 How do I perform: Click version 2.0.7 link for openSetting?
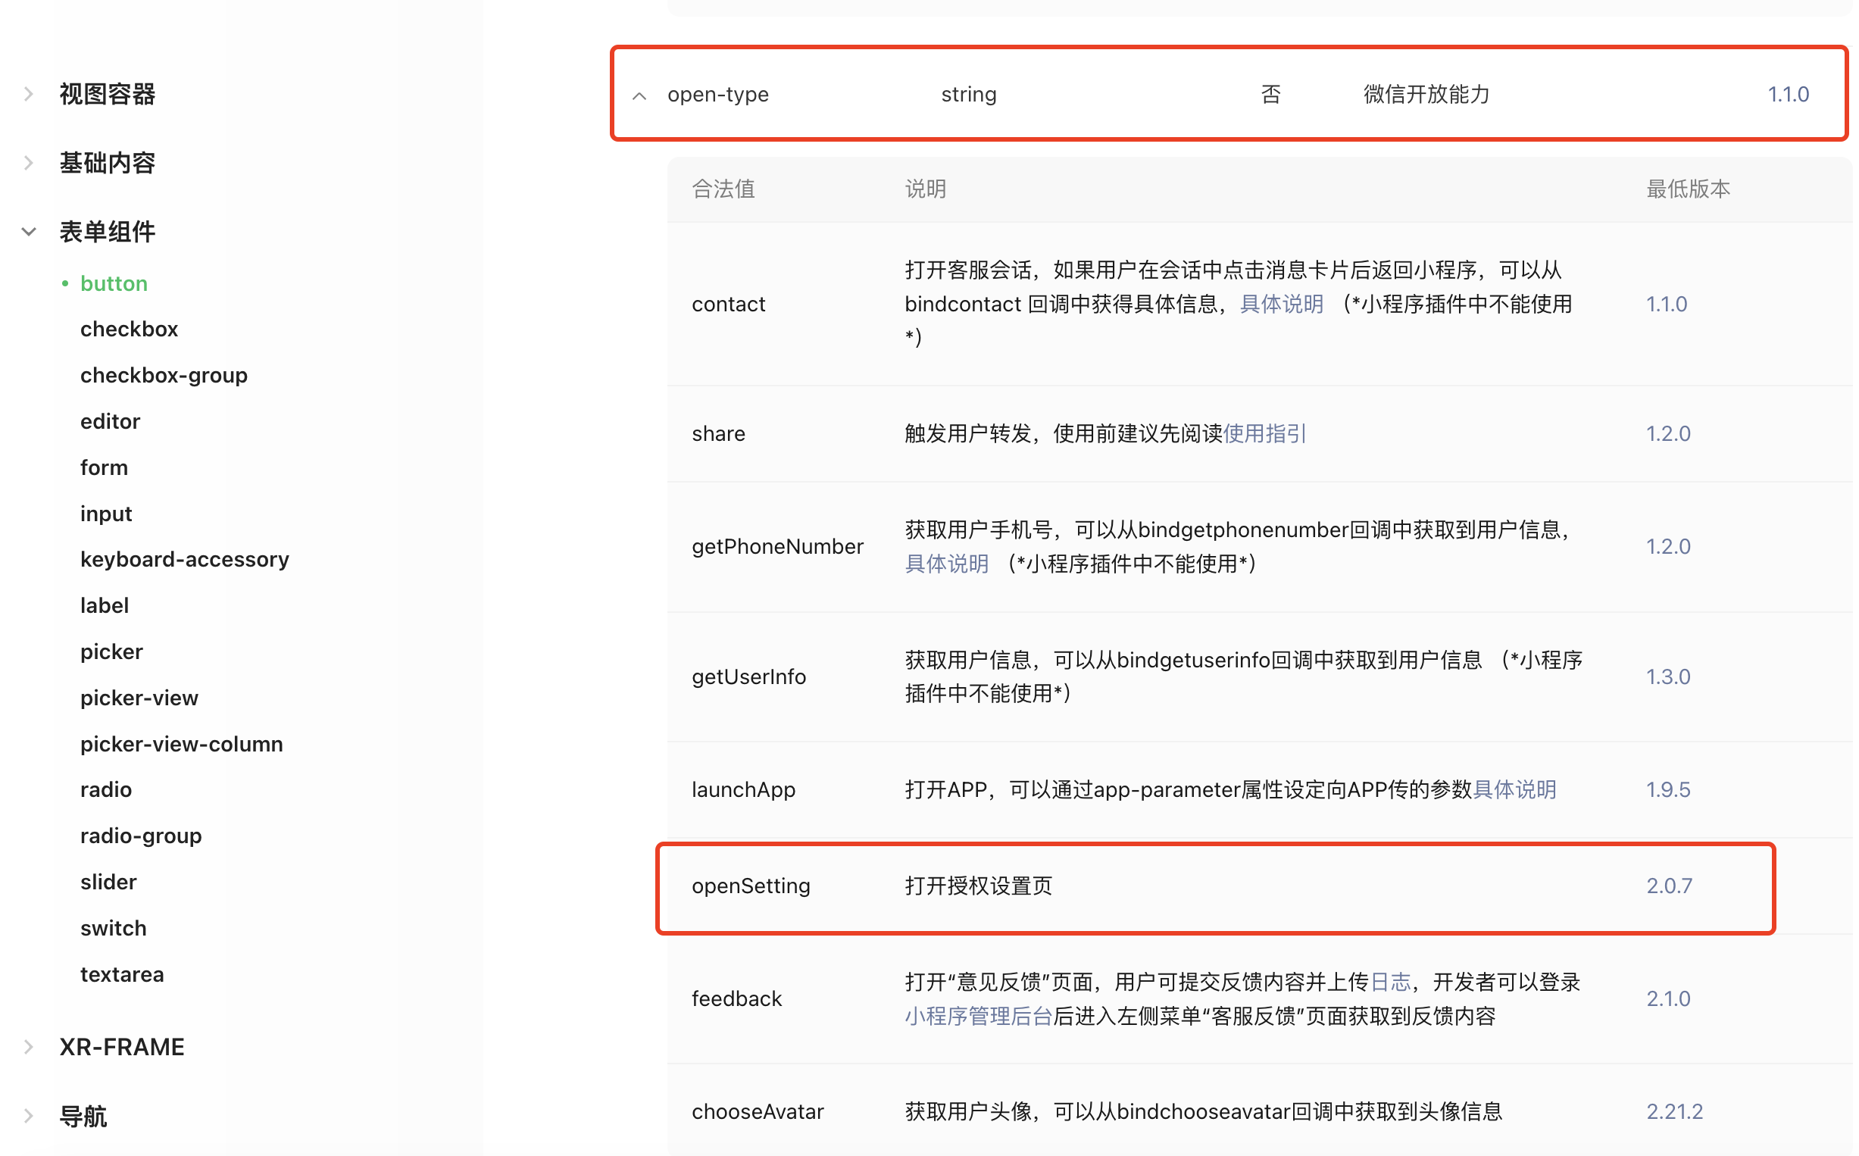coord(1670,886)
